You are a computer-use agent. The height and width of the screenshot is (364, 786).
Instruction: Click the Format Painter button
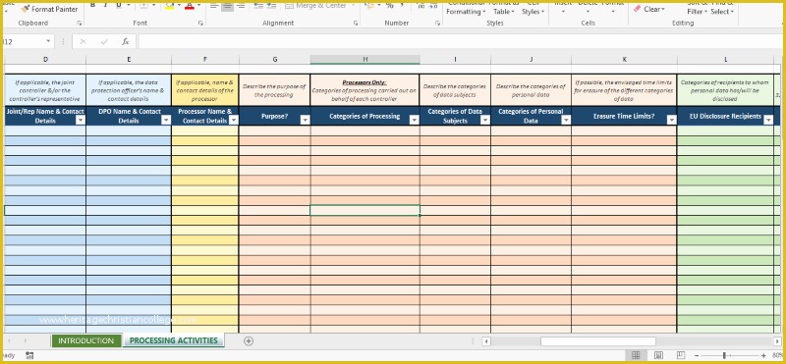coord(50,9)
